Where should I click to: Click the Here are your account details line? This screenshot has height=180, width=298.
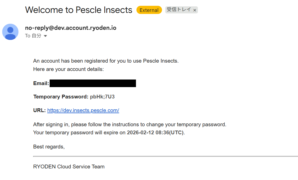[x=68, y=69]
